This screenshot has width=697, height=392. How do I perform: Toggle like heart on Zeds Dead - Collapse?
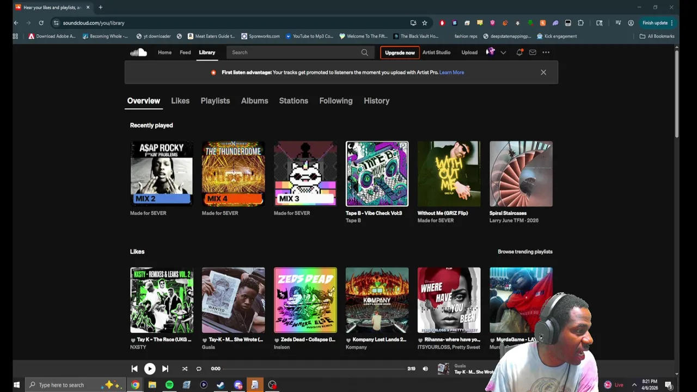[277, 340]
